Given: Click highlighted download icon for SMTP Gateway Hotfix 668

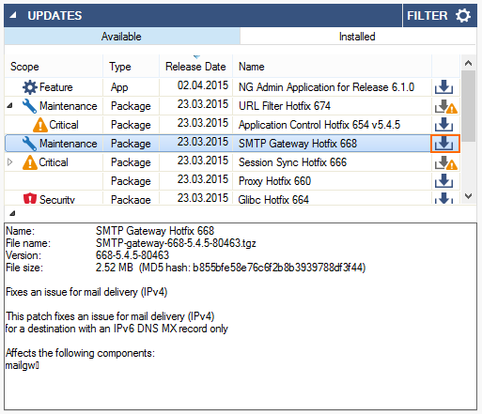Looking at the screenshot, I should [x=444, y=144].
